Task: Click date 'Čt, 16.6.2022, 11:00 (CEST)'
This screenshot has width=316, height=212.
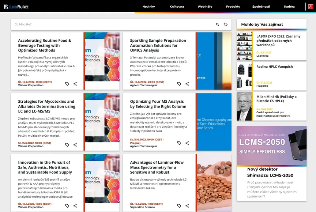Action: (146, 204)
